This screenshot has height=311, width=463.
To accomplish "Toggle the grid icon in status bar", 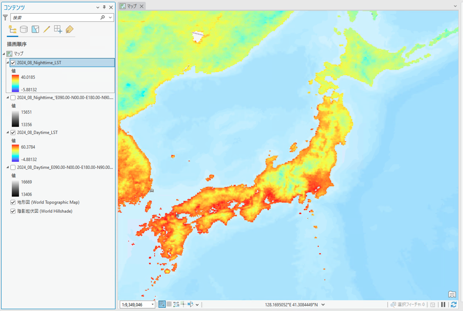I will [x=169, y=304].
